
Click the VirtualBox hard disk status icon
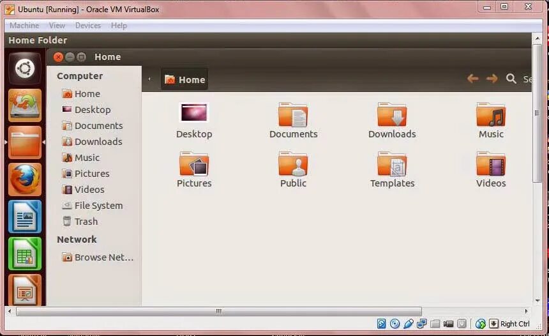(381, 324)
